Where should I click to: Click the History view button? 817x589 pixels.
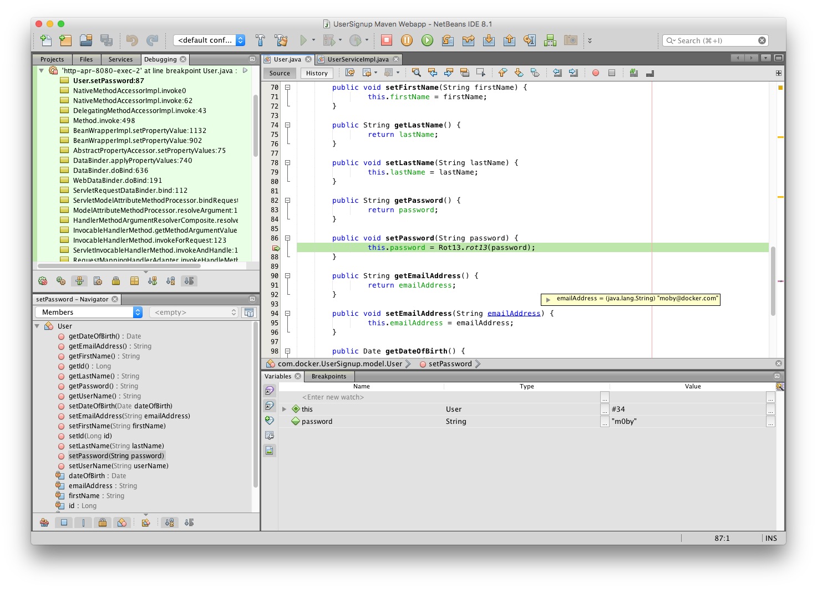click(317, 73)
